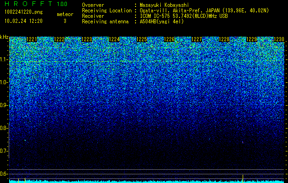The height and width of the screenshot is (183, 288).
Task: Click the tall yellow spike below 1229
Action: coord(243,178)
